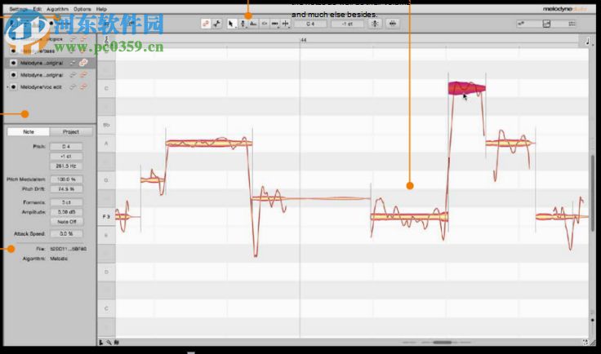Viewport: 601px width, 354px height.
Task: Open the Algorithm menu
Action: tap(57, 9)
